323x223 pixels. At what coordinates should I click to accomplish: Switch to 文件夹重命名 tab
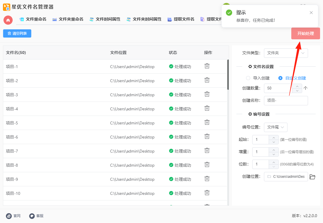68,19
